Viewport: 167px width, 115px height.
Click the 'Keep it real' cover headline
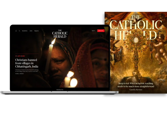click(x=136, y=85)
